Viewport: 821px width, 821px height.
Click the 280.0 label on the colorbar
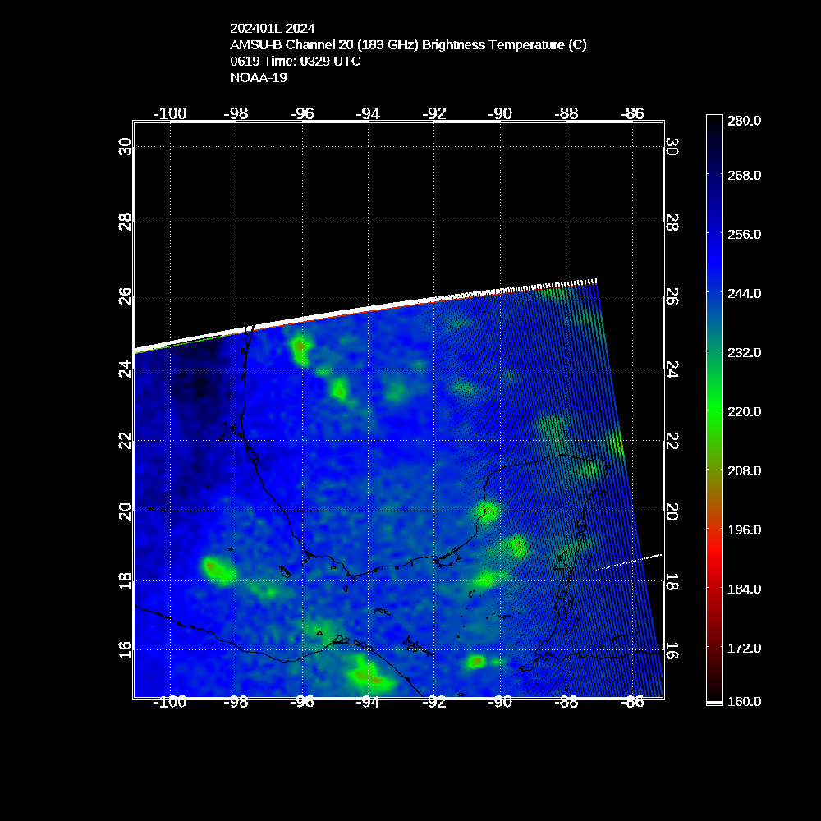tap(745, 121)
